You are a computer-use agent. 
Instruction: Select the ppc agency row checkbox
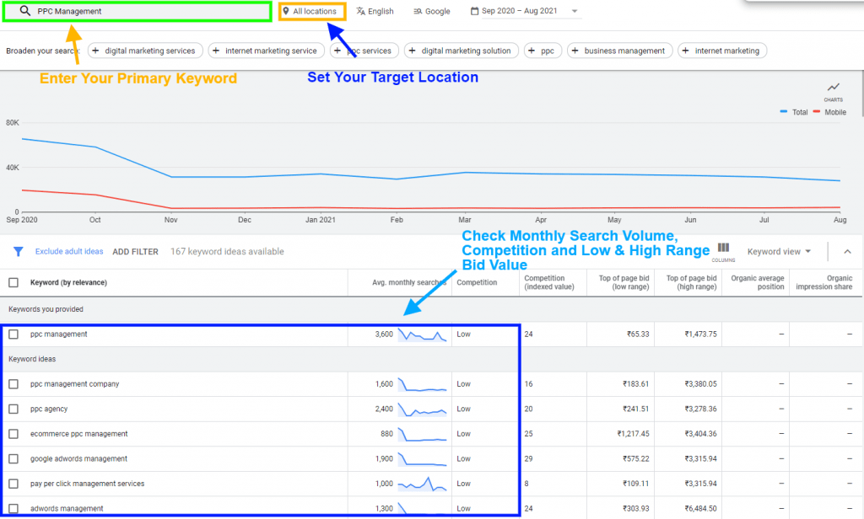tap(13, 409)
